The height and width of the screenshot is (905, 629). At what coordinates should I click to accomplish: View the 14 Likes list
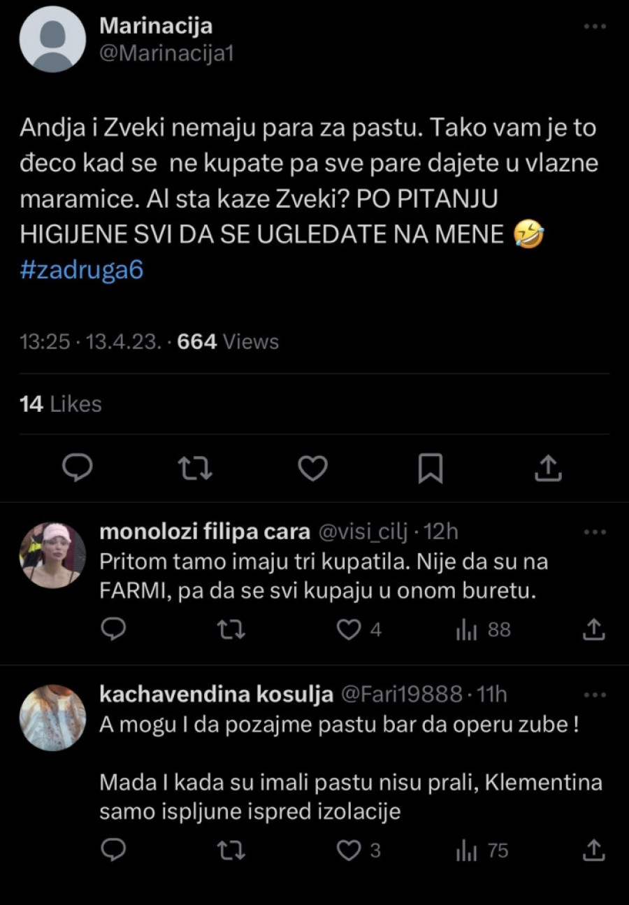[62, 404]
